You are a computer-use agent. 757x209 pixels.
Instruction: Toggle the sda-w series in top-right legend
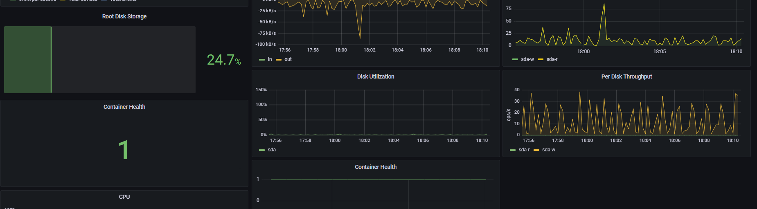point(527,59)
